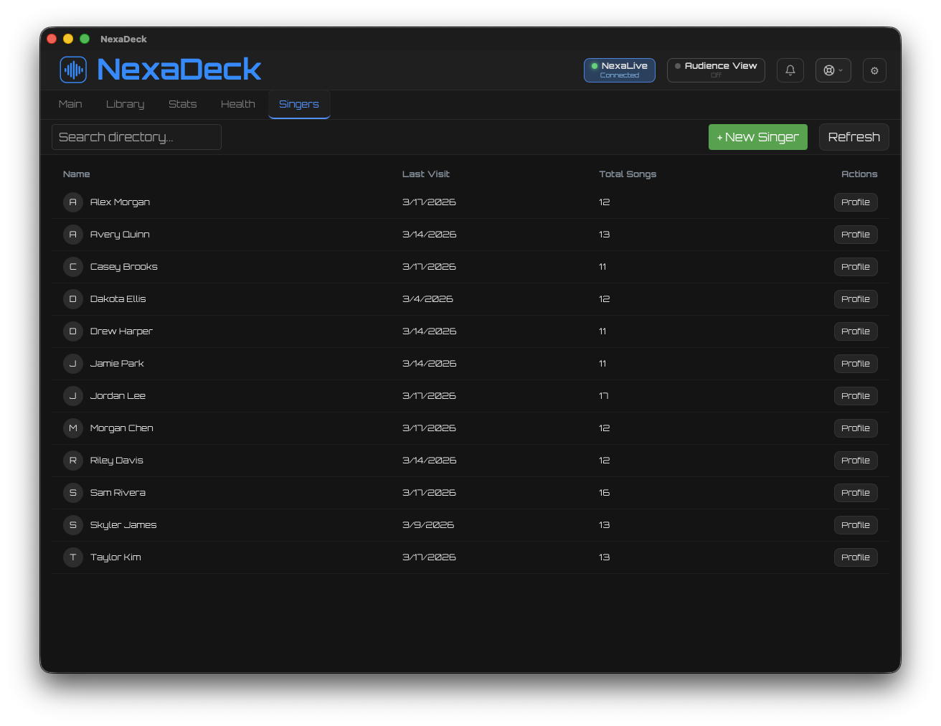Open Jordan Lee's Profile

tap(855, 396)
